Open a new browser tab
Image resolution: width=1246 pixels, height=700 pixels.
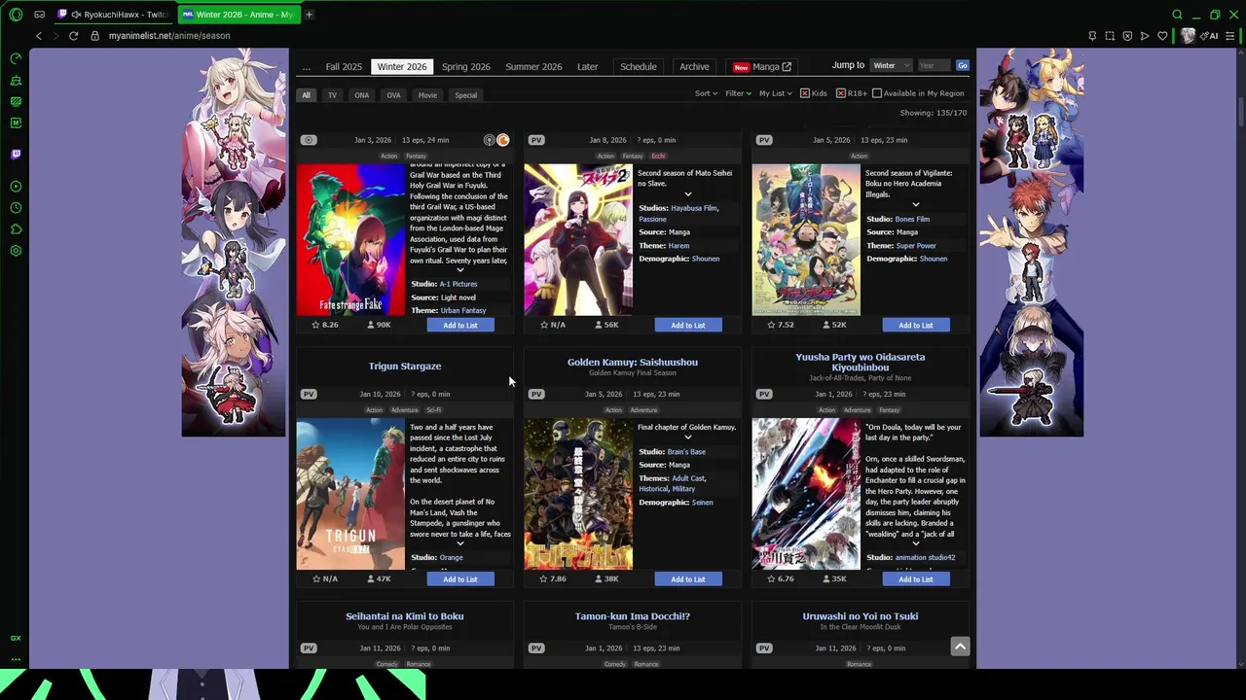[x=309, y=15]
